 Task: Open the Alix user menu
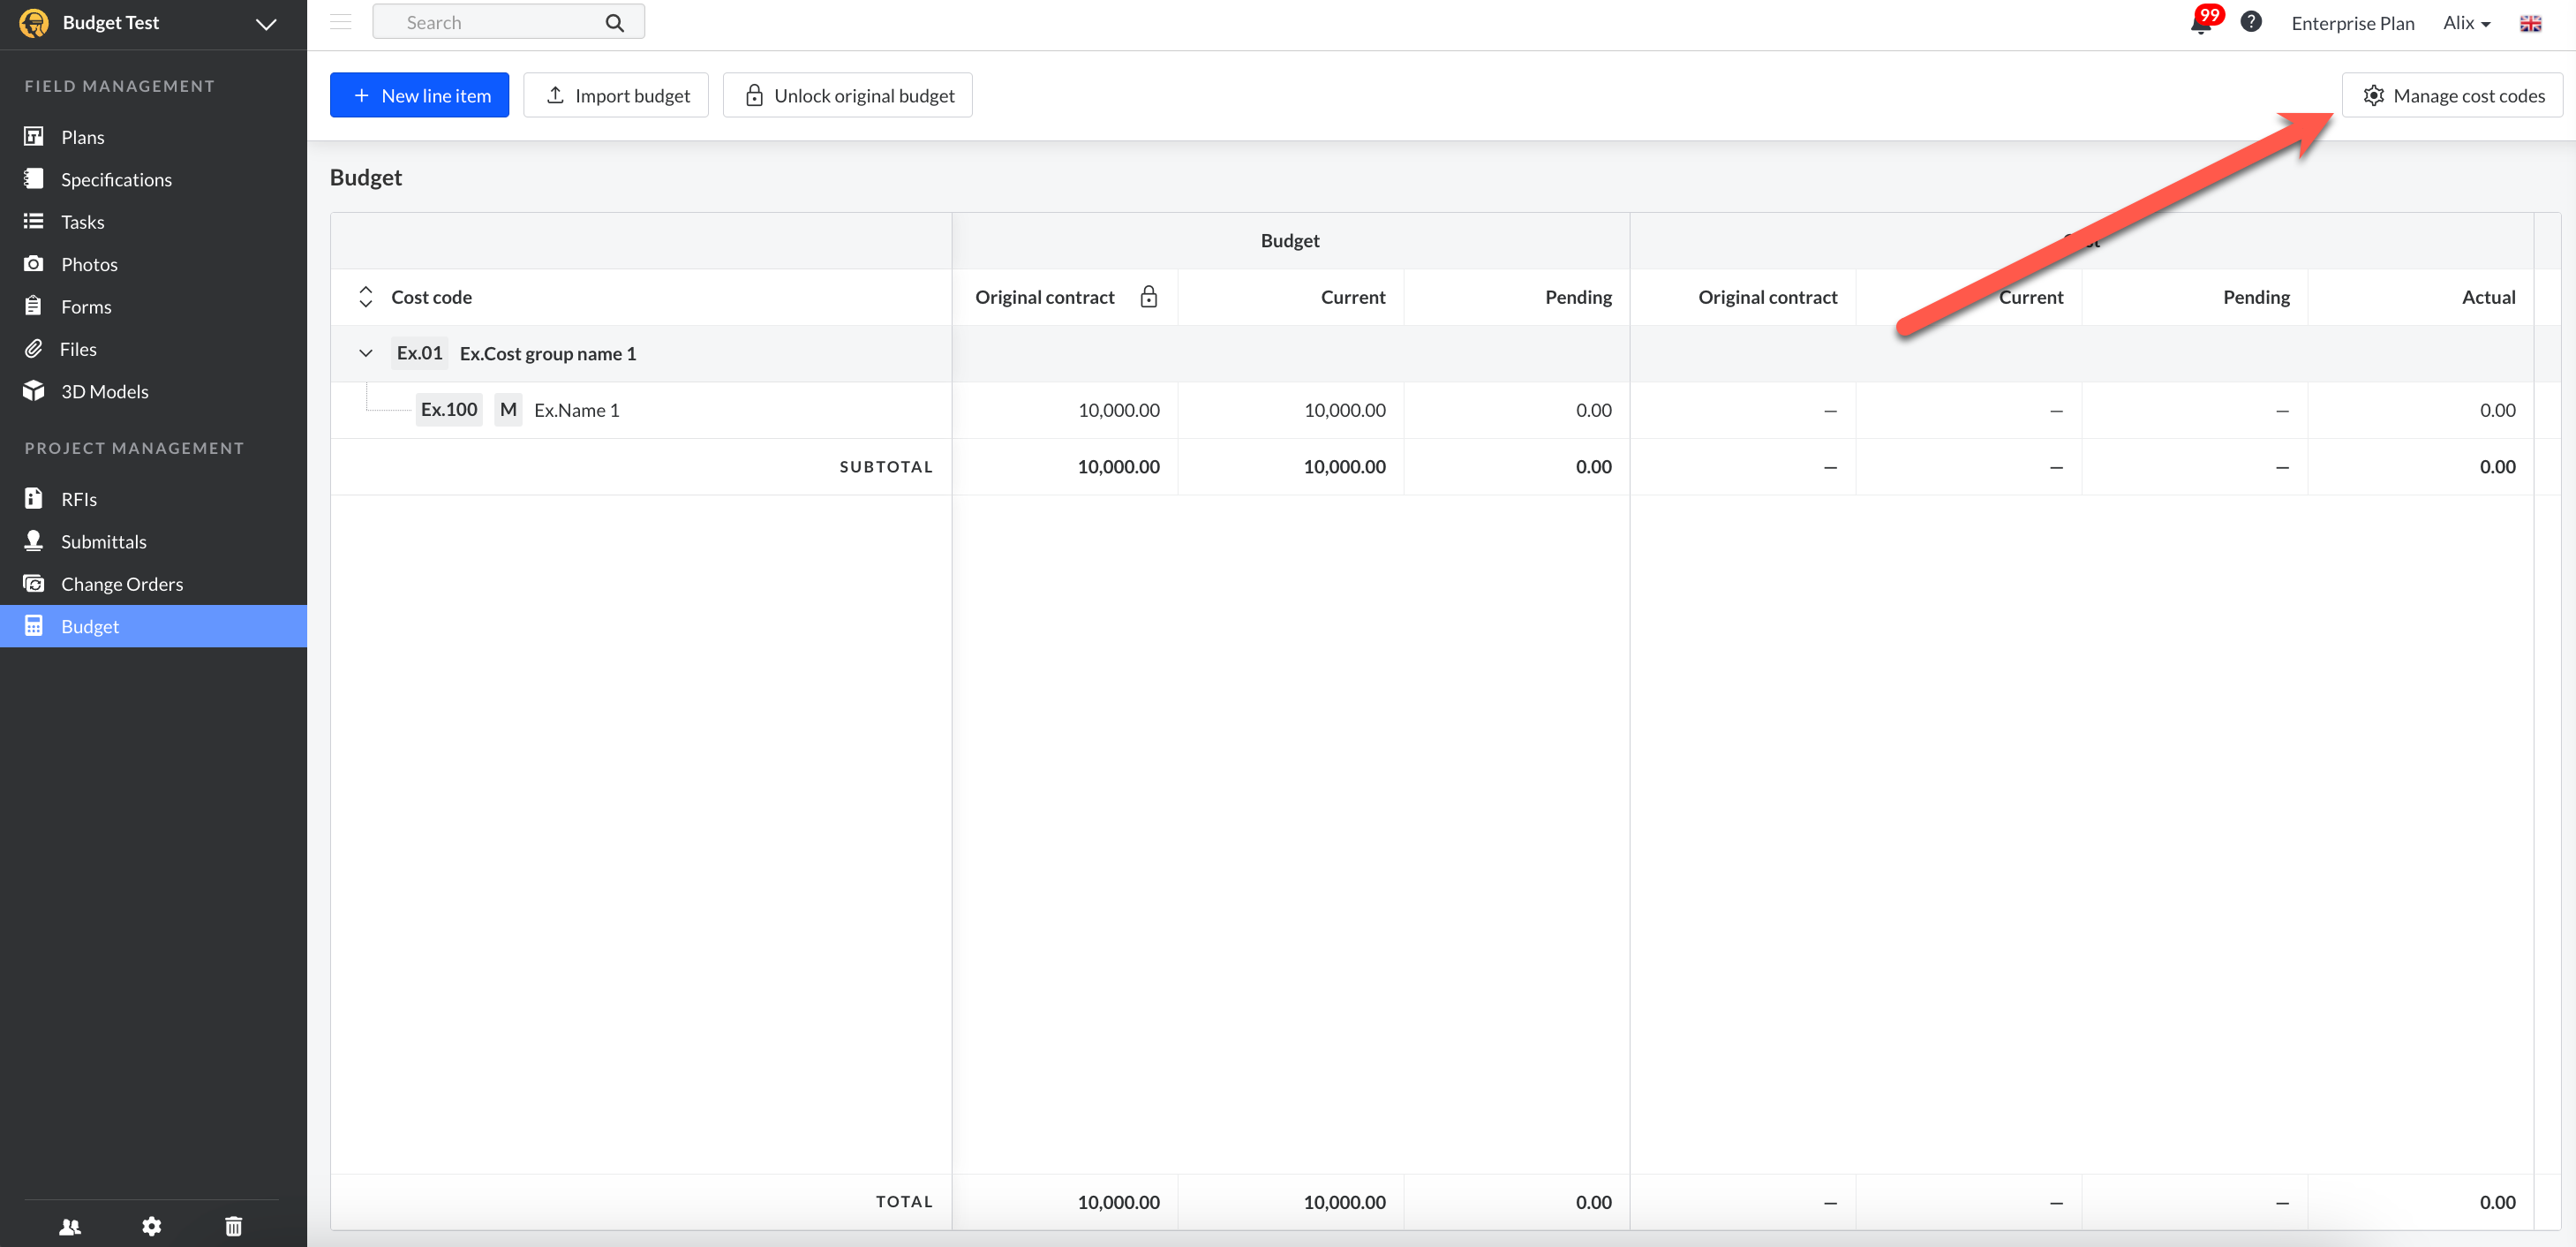click(x=2466, y=23)
